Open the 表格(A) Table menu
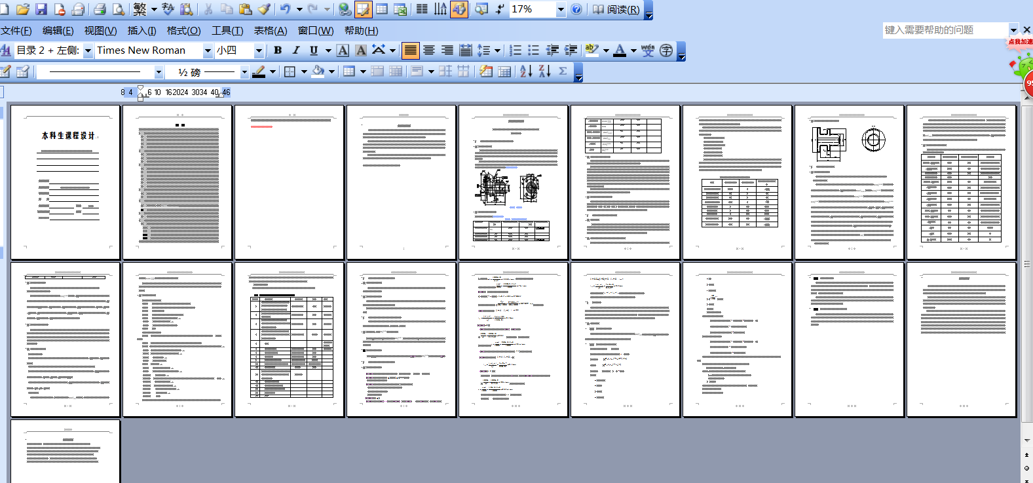Screen dimensions: 1033x483 coord(271,31)
